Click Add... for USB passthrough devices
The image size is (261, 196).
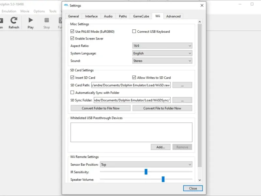click(x=161, y=147)
